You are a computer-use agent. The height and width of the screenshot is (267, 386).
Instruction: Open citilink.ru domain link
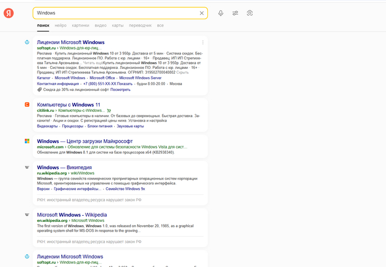(46, 111)
